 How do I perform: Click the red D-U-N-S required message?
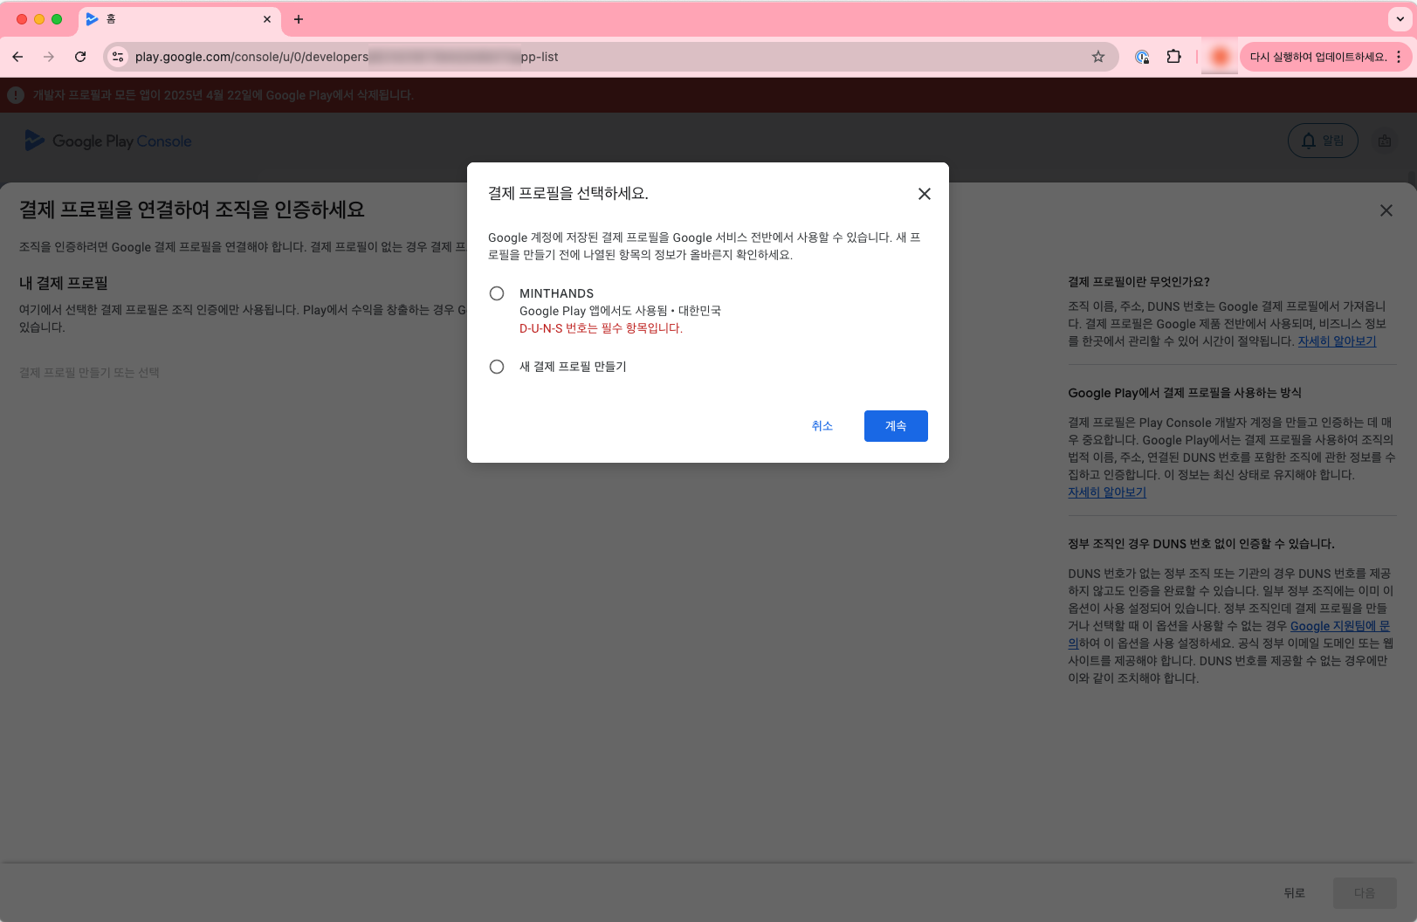(601, 328)
